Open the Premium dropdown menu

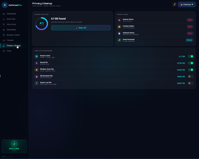click(187, 5)
